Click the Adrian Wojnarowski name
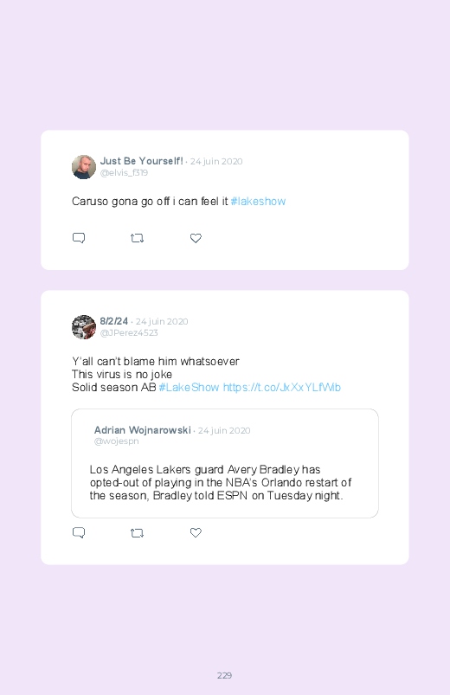450x695 pixels. [142, 430]
